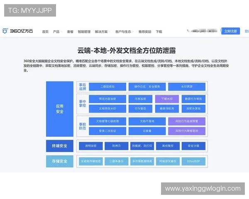The width and height of the screenshot is (249, 199).
Task: Click the 操作日志 安全报表 tile
Action: point(147,87)
